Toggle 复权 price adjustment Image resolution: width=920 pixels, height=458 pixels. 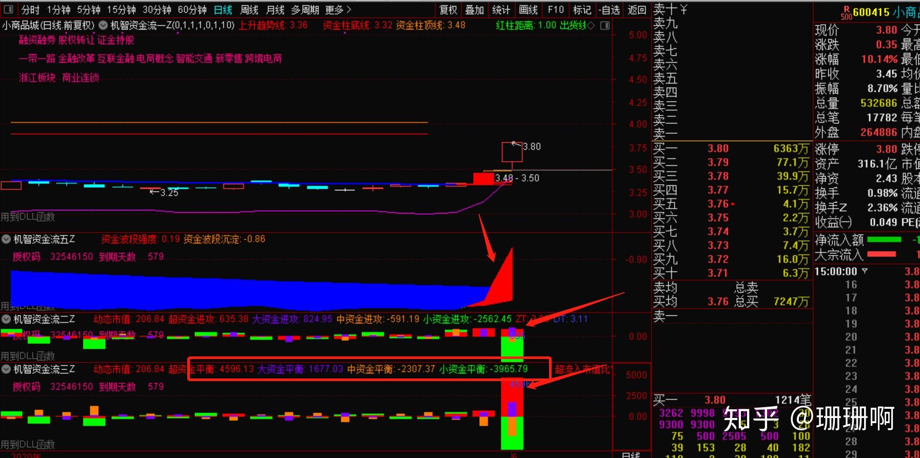(x=448, y=10)
